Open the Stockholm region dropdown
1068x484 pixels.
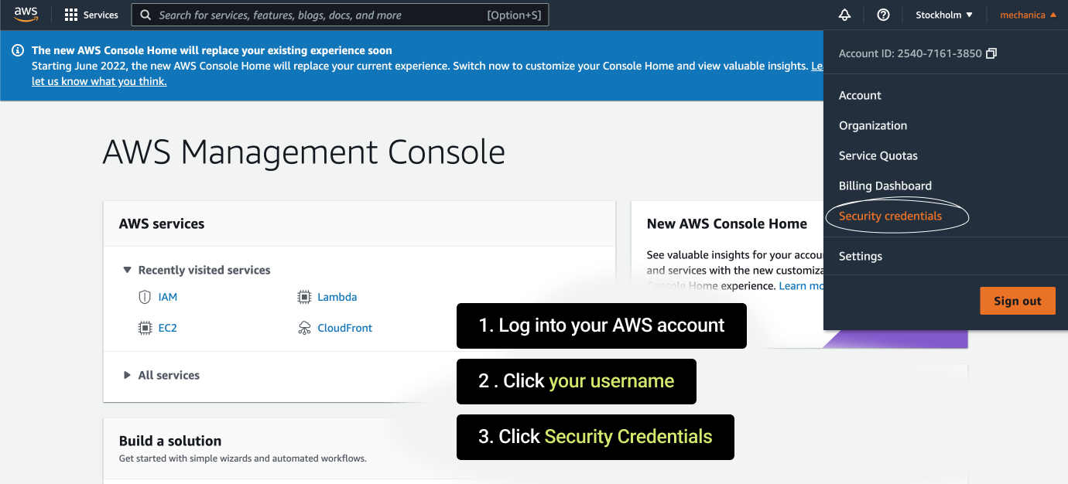click(944, 15)
